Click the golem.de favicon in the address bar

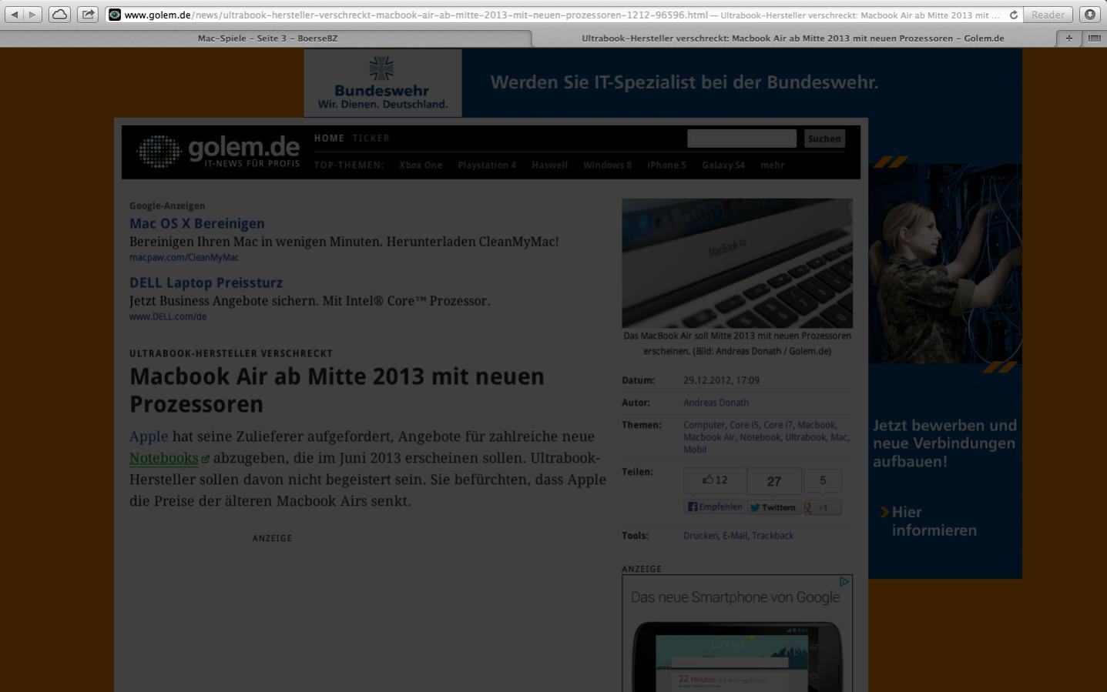pyautogui.click(x=115, y=15)
